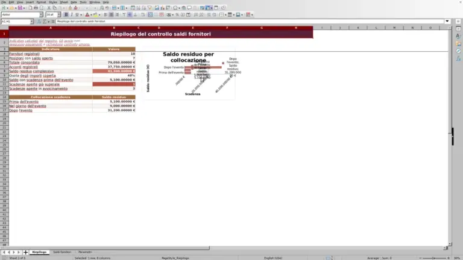Toggle align bottom vertical alignment

click(135, 14)
